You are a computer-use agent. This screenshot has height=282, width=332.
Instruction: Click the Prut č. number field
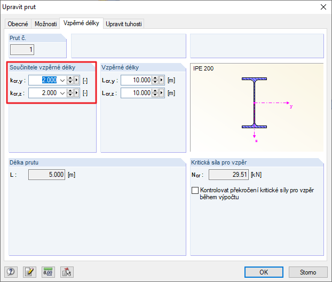pyautogui.click(x=22, y=50)
